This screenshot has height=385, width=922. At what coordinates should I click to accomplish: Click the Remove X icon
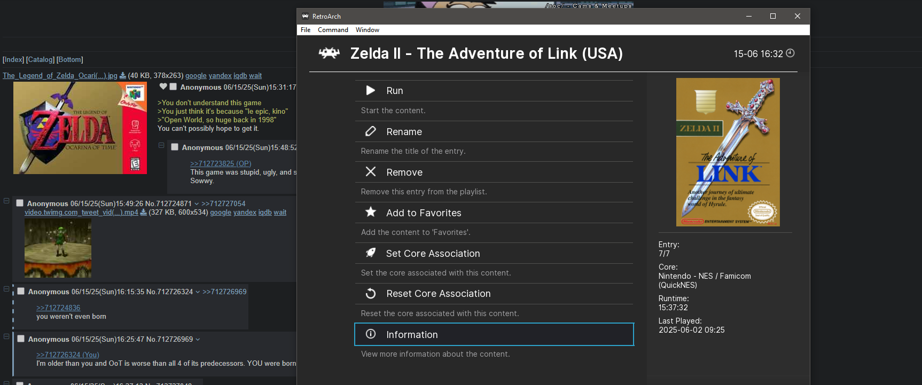(x=370, y=171)
